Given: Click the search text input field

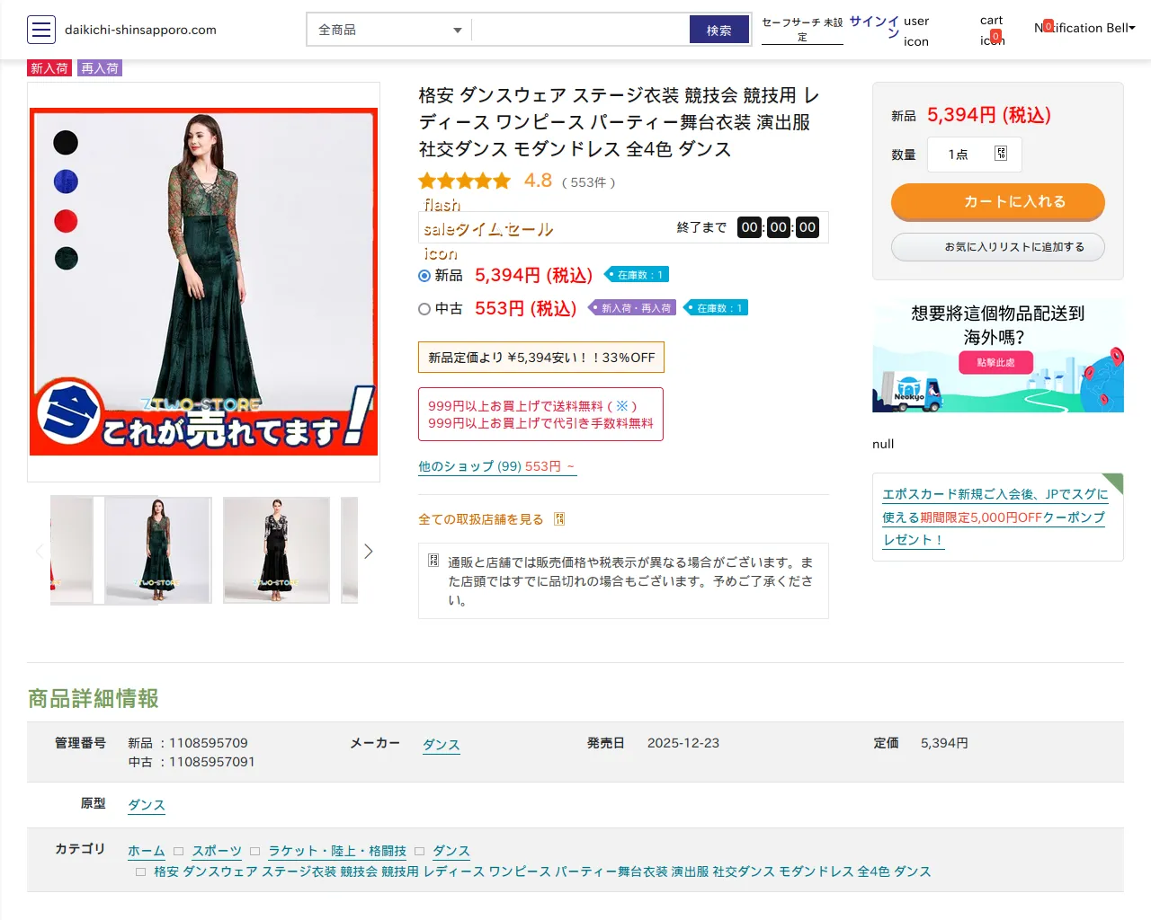Looking at the screenshot, I should tap(581, 30).
